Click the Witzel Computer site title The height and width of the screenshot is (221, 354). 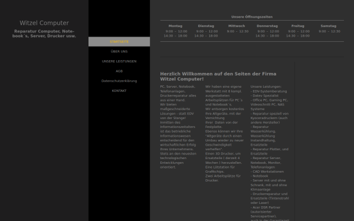click(44, 23)
